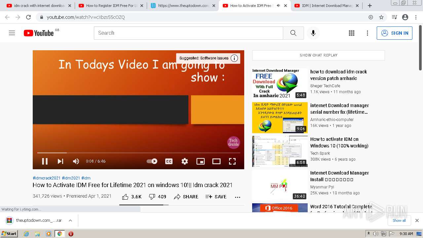Close the downloads bar
The width and height of the screenshot is (423, 238).
click(x=417, y=220)
